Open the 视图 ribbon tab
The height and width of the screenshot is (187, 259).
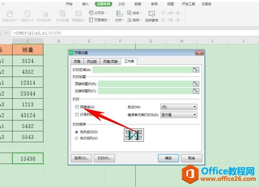point(170,4)
